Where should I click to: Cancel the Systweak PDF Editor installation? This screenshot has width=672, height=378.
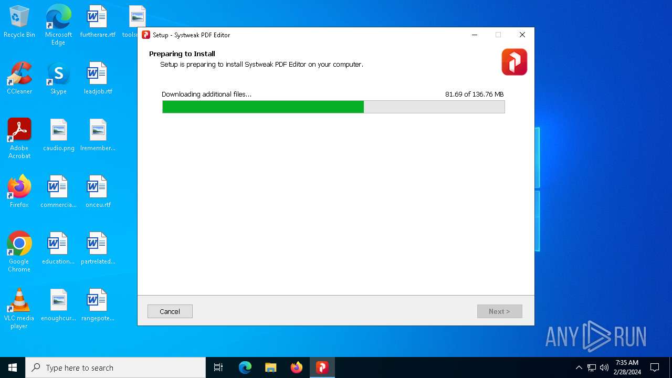click(170, 311)
